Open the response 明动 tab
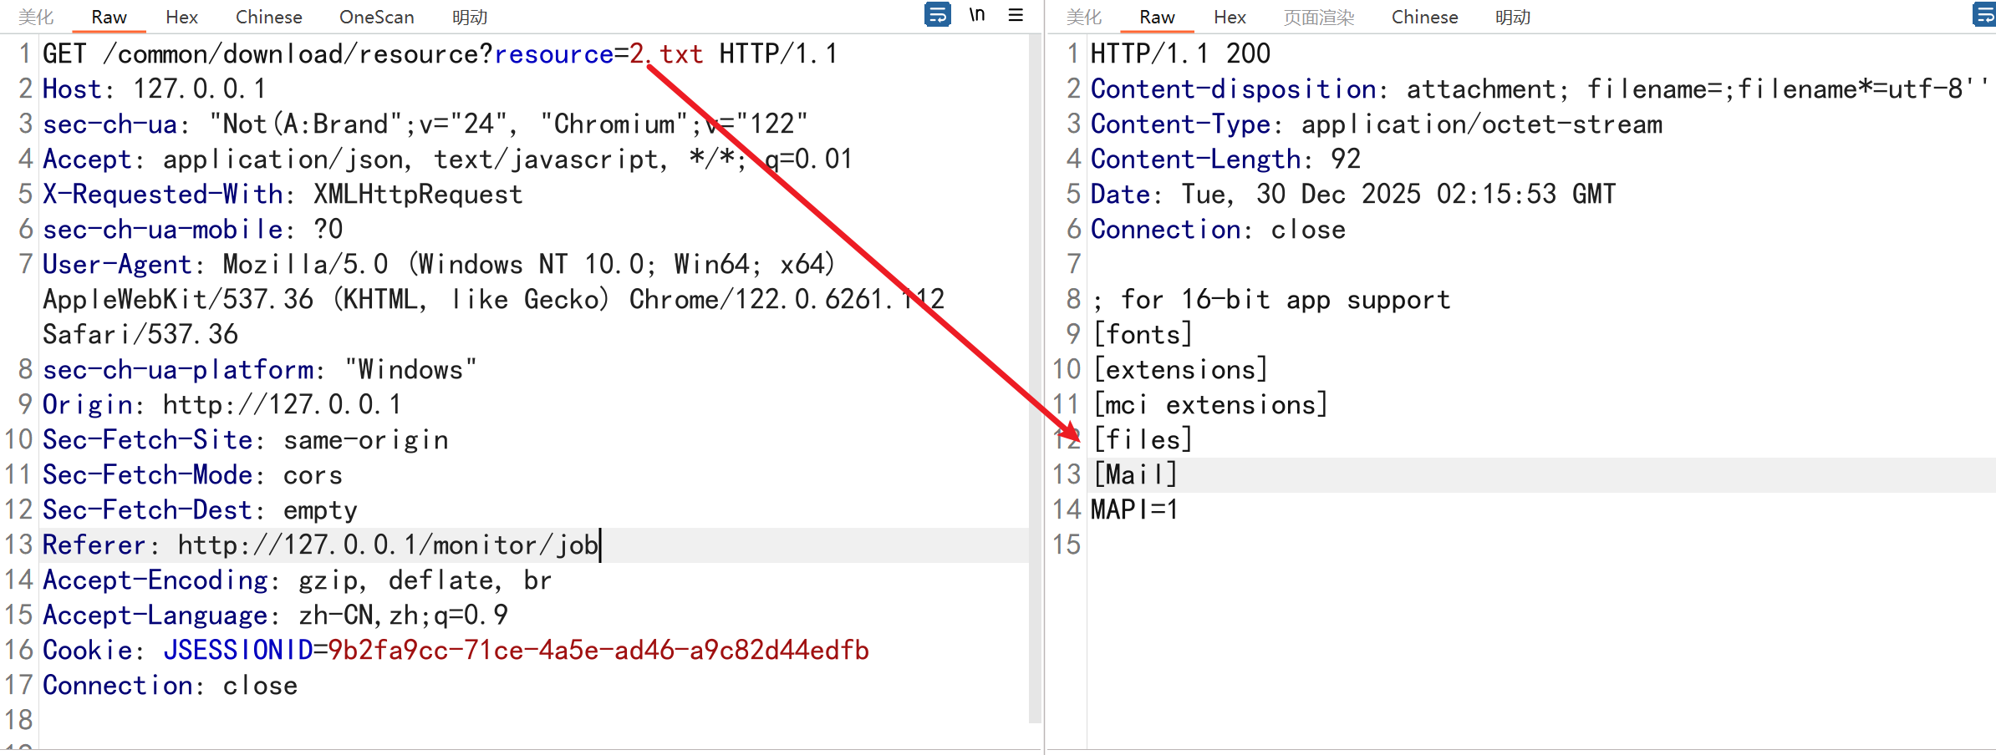 (1513, 18)
